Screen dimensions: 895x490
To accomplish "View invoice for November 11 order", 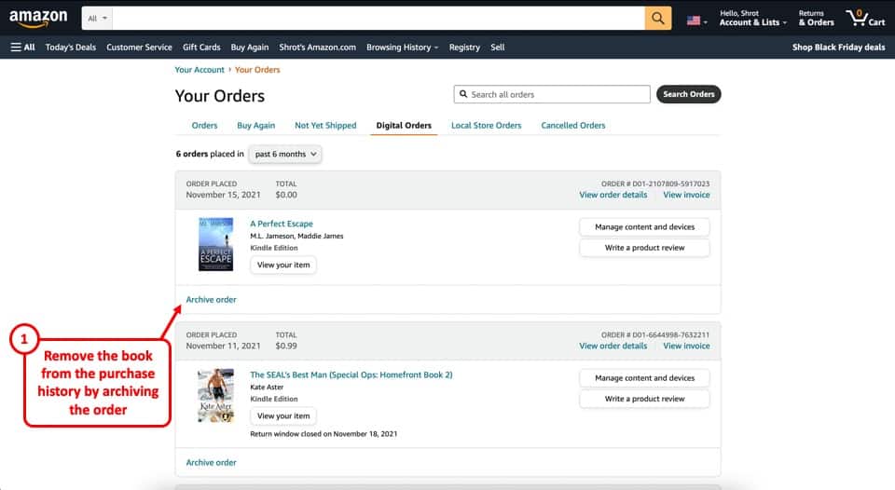I will click(x=686, y=347).
